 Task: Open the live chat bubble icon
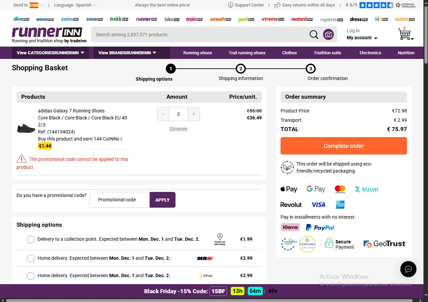pos(408,269)
